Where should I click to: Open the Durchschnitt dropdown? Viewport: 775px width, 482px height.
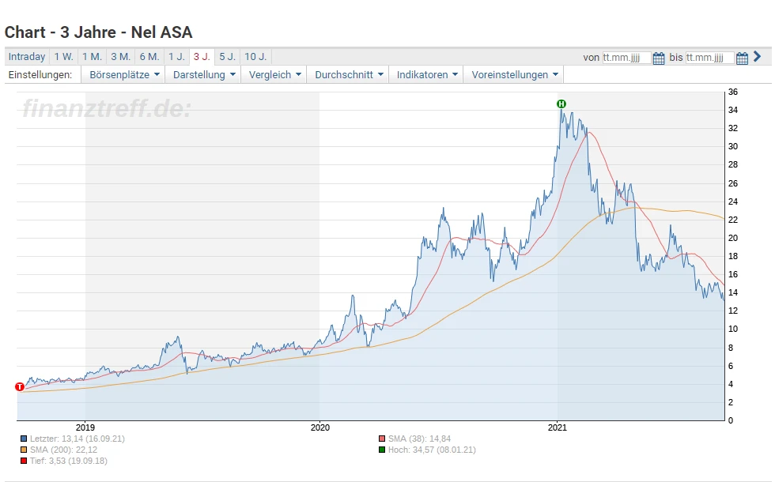[348, 74]
